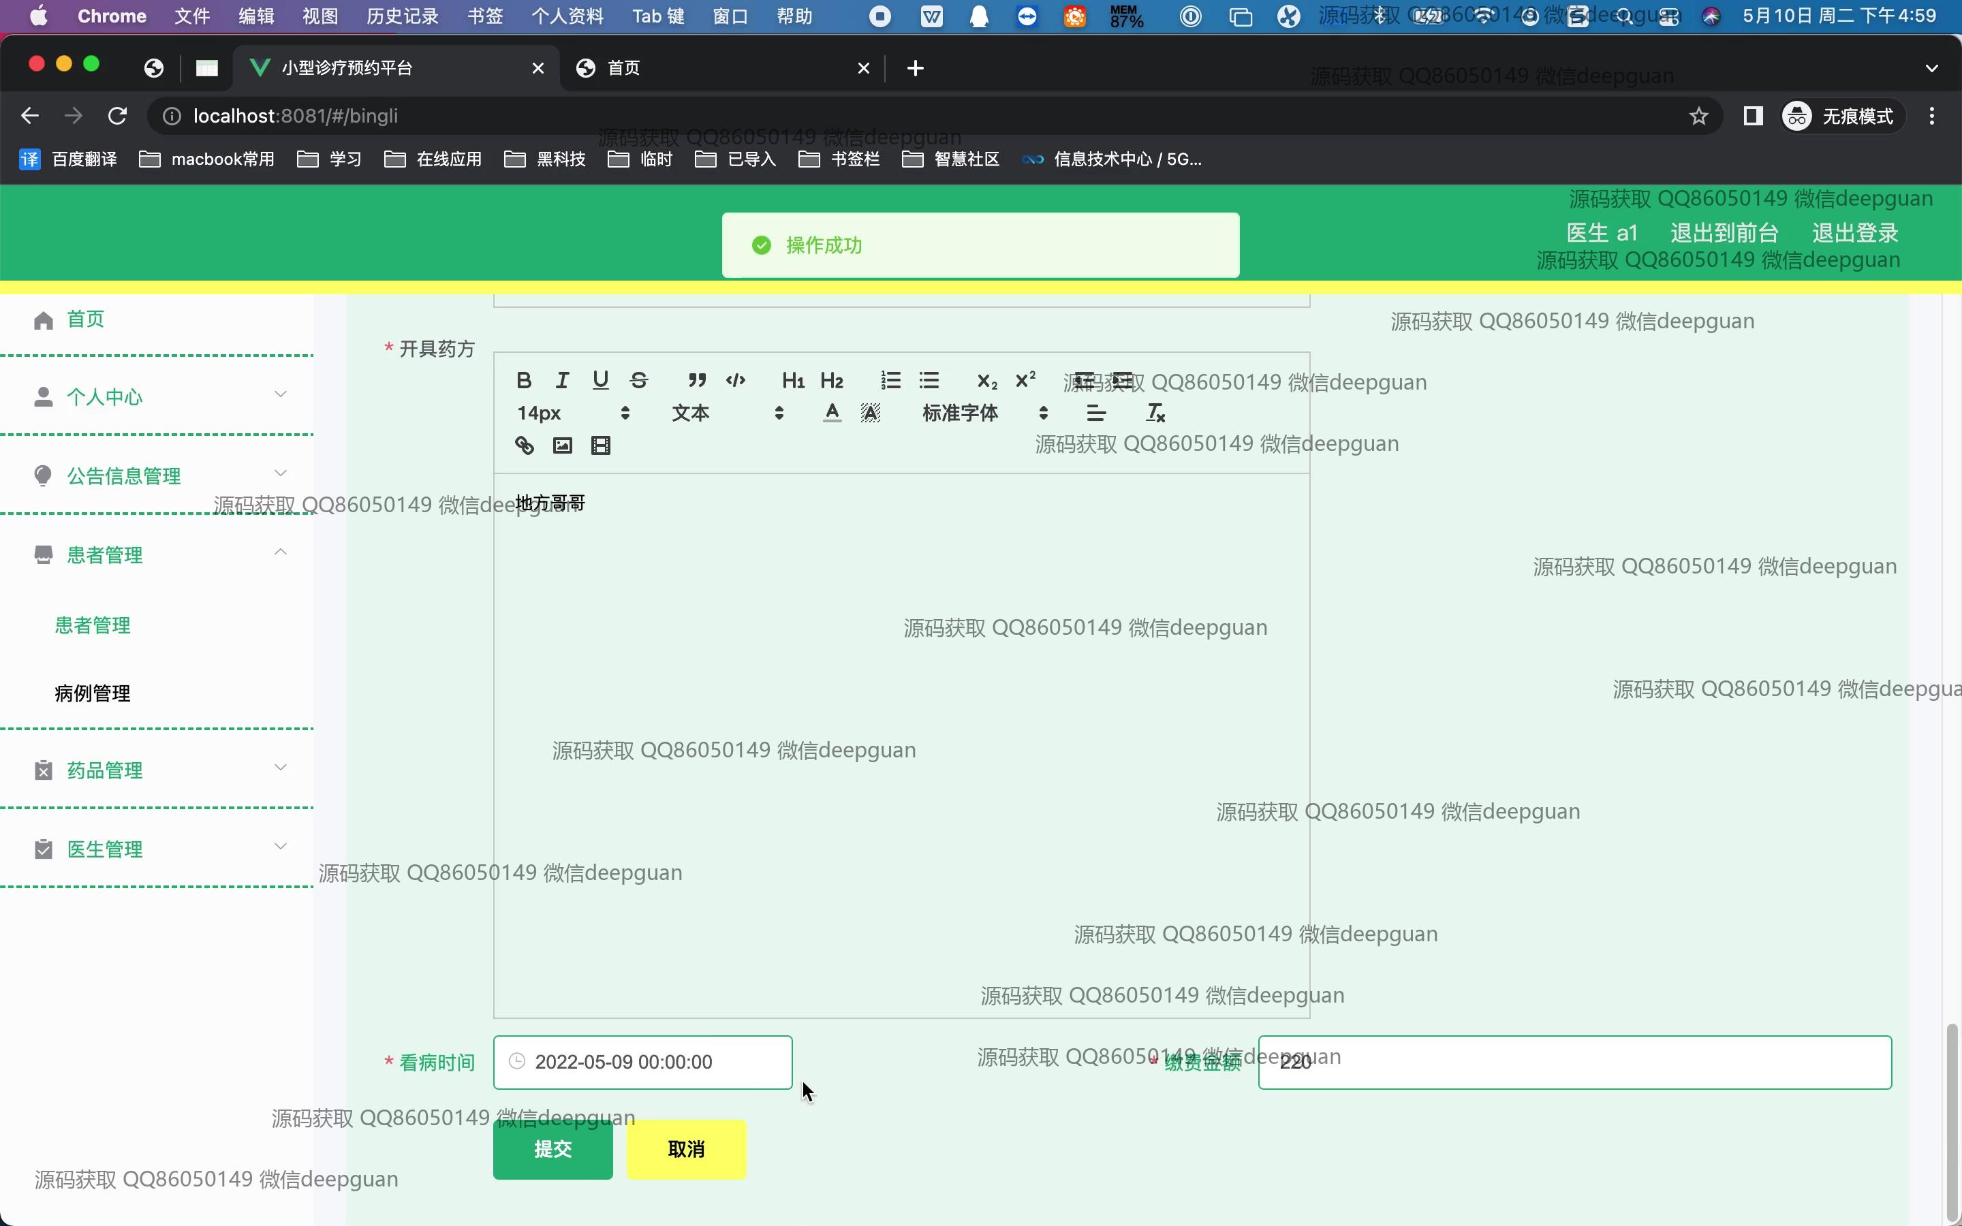The image size is (1962, 1226).
Task: Open the 标准字体 font family dropdown
Action: tap(984, 413)
